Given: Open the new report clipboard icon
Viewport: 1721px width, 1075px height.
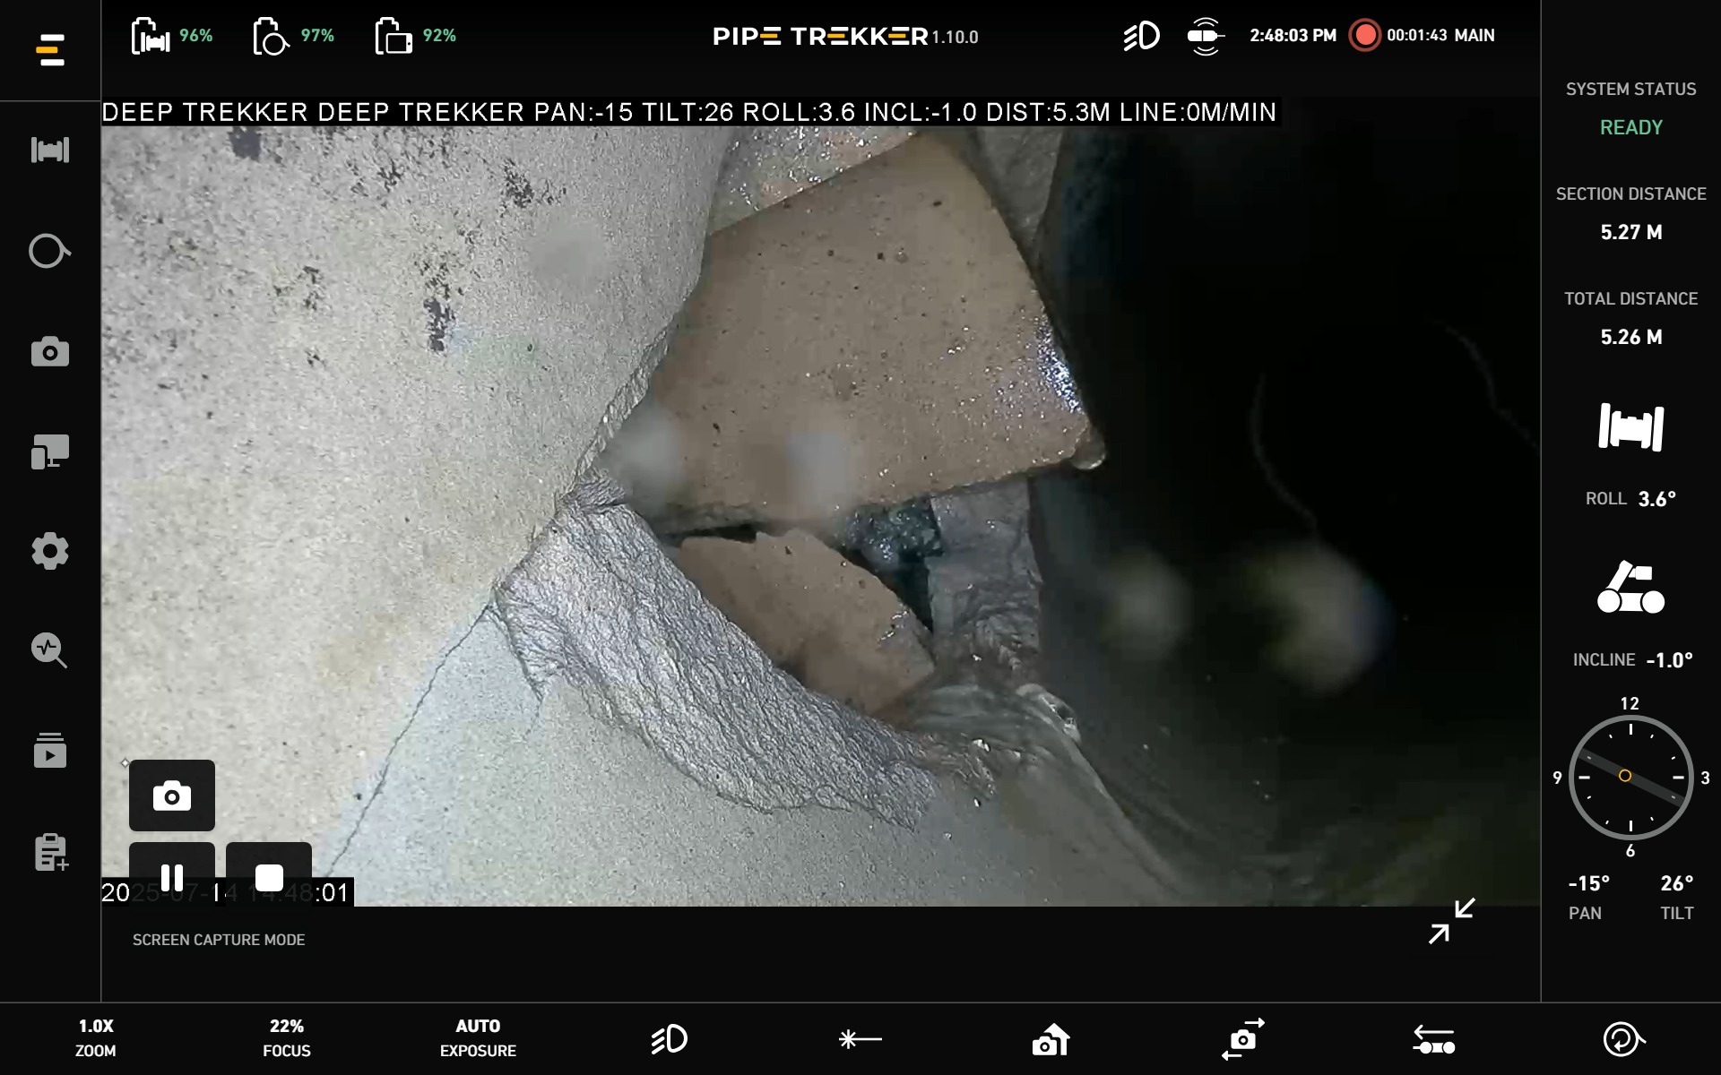Looking at the screenshot, I should click(50, 852).
